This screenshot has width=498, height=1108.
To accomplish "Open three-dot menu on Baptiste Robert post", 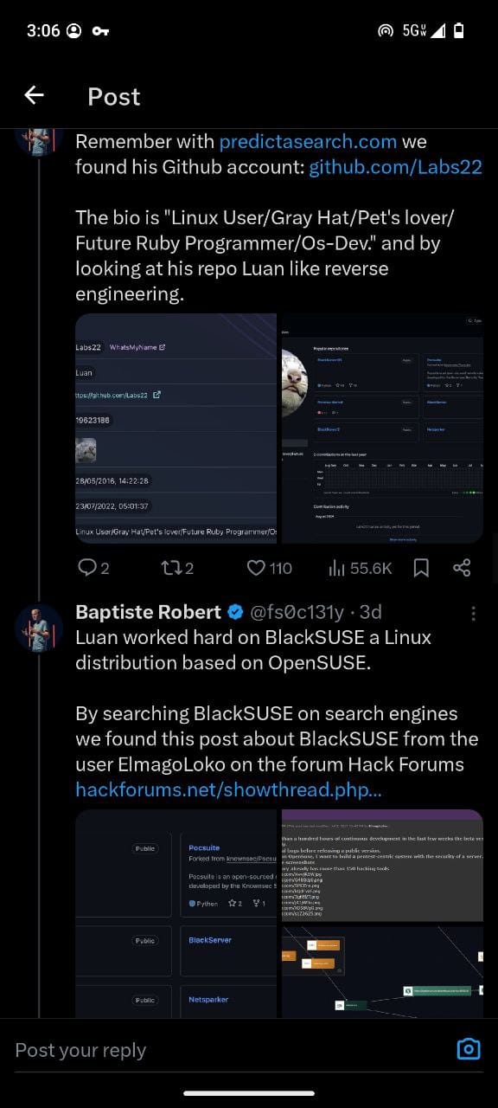I will pyautogui.click(x=473, y=613).
